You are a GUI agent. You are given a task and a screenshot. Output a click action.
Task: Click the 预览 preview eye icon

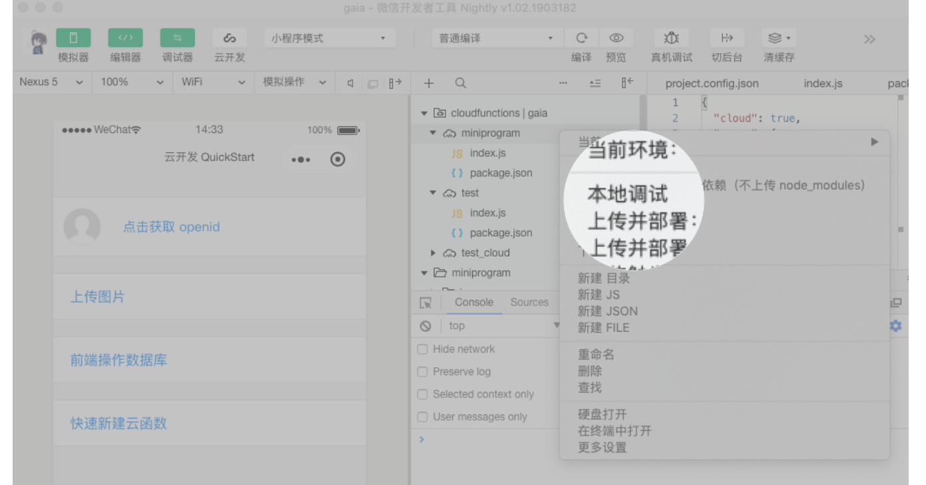tap(616, 38)
